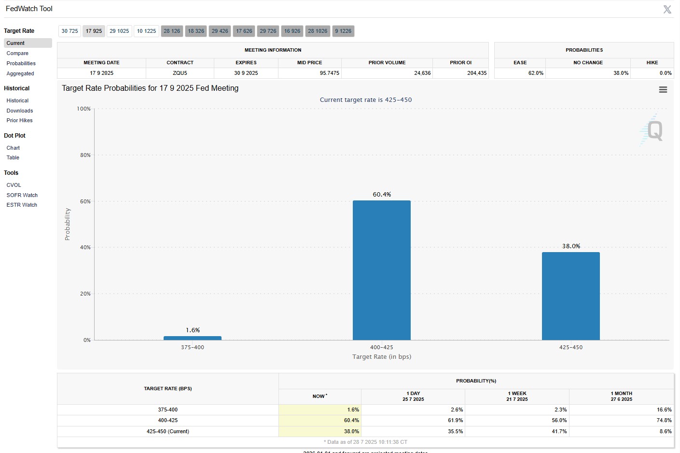Open the Dot Plot Table
The image size is (680, 453).
(13, 157)
